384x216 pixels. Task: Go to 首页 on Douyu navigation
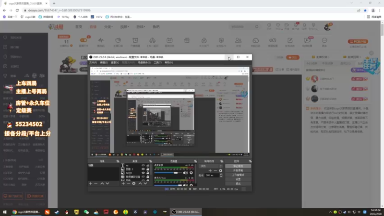pyautogui.click(x=79, y=27)
